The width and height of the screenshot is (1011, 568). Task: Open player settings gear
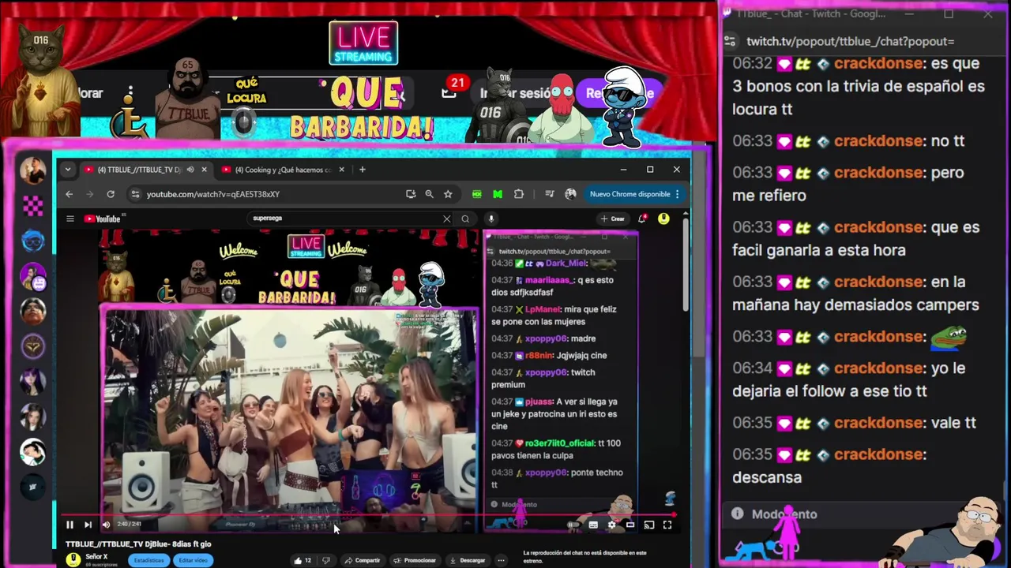[x=611, y=525]
